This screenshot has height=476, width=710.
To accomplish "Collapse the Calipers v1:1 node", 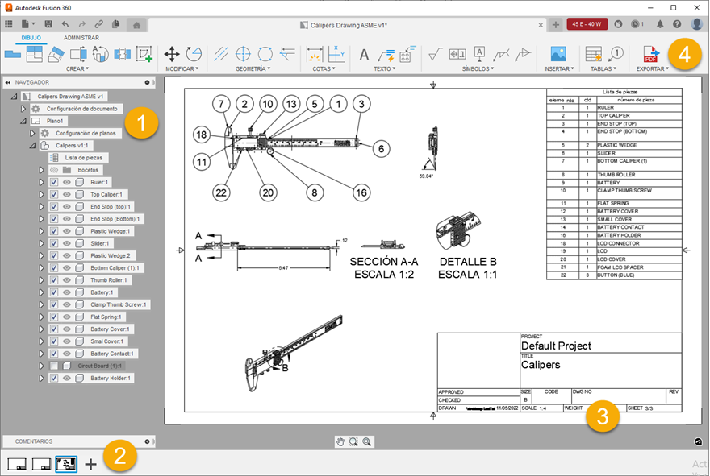I will (32, 146).
